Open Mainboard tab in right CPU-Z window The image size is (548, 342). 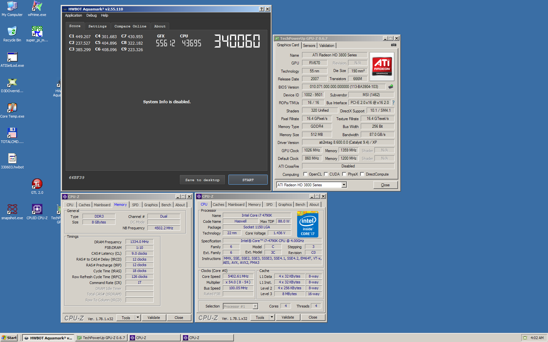click(236, 205)
